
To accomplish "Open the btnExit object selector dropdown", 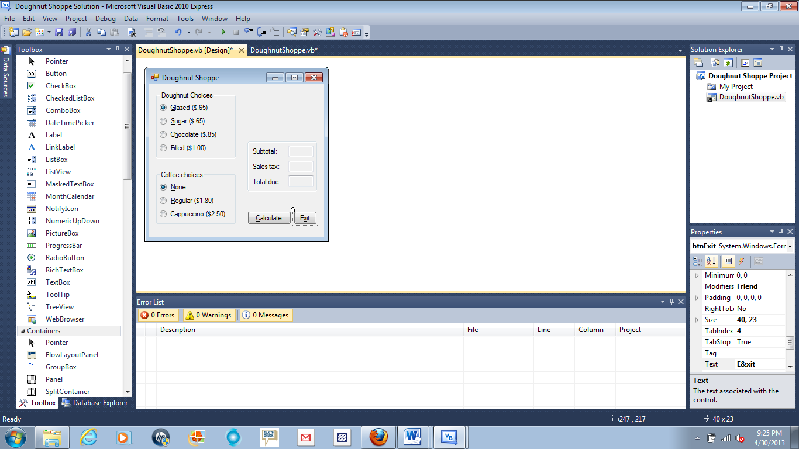I will (x=790, y=247).
